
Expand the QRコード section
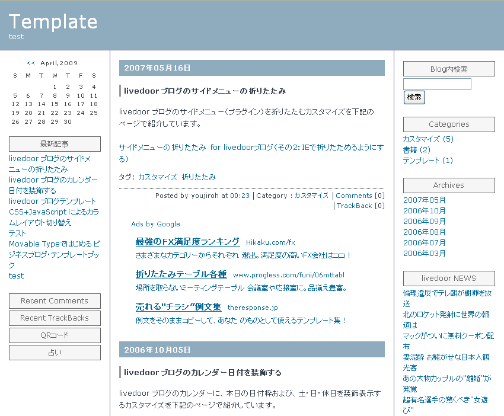pyautogui.click(x=55, y=335)
